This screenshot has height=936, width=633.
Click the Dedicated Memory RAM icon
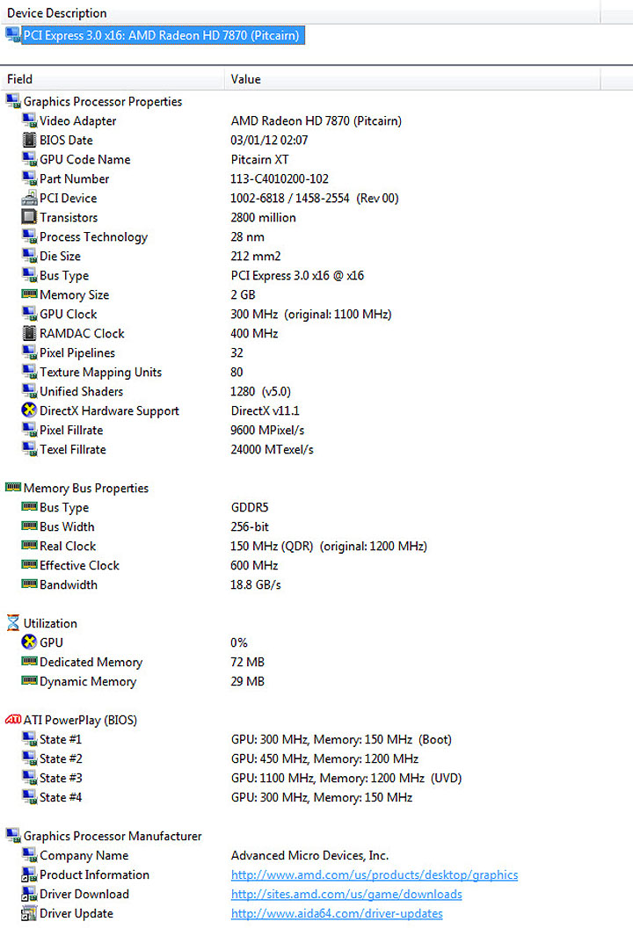pyautogui.click(x=29, y=661)
